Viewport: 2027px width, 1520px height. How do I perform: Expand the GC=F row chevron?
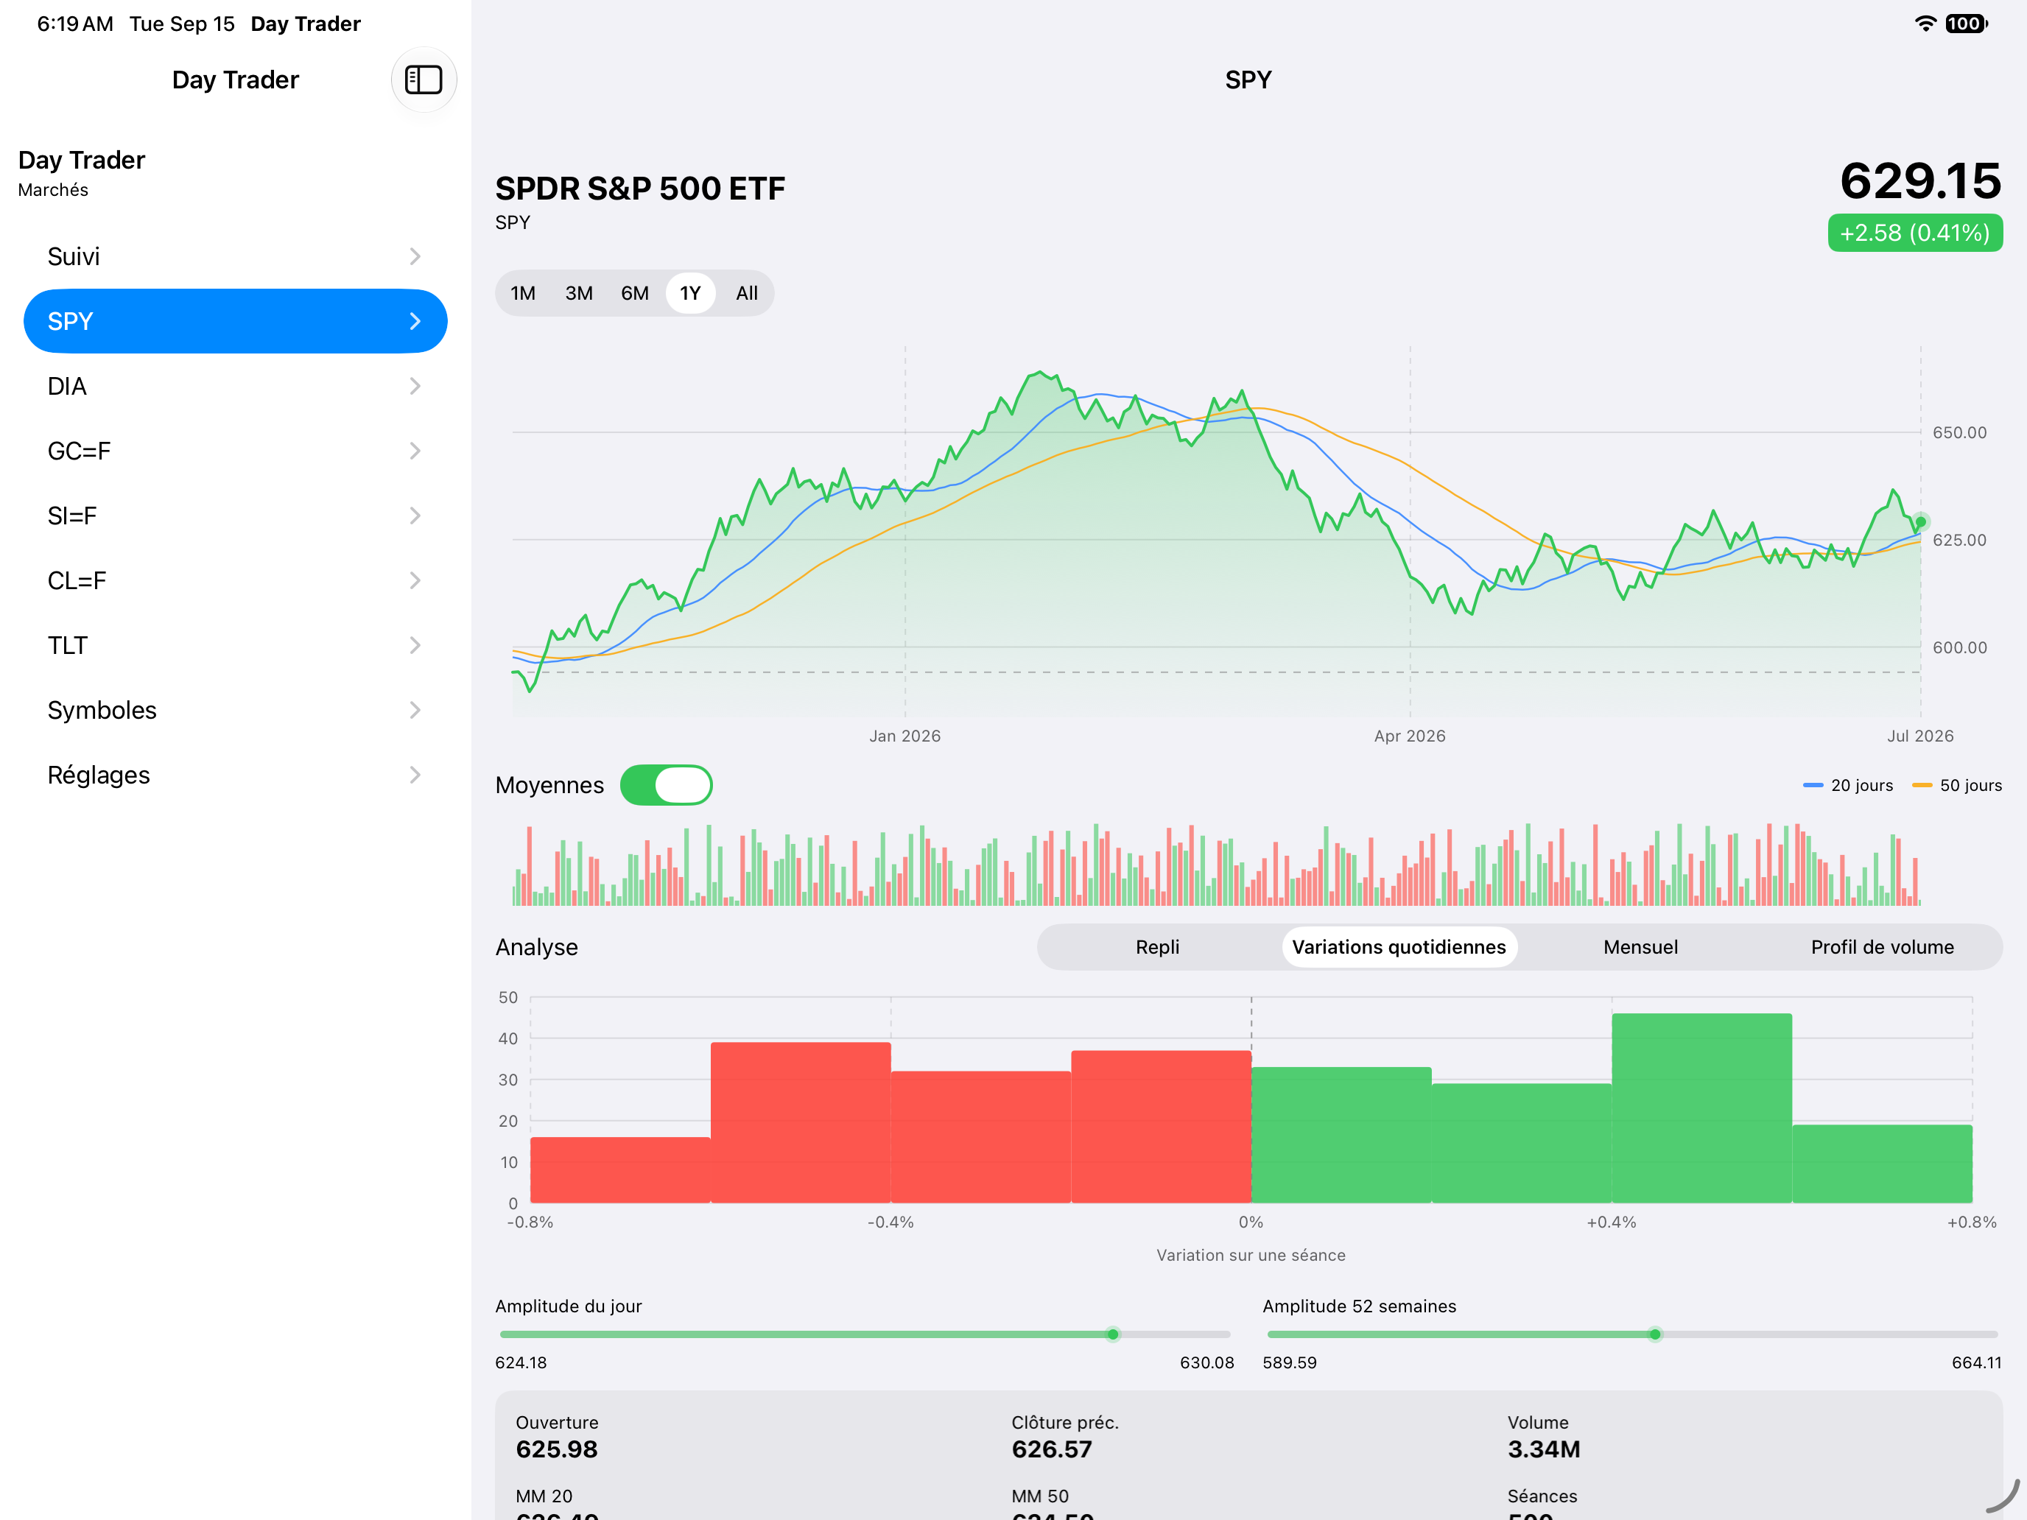[415, 451]
